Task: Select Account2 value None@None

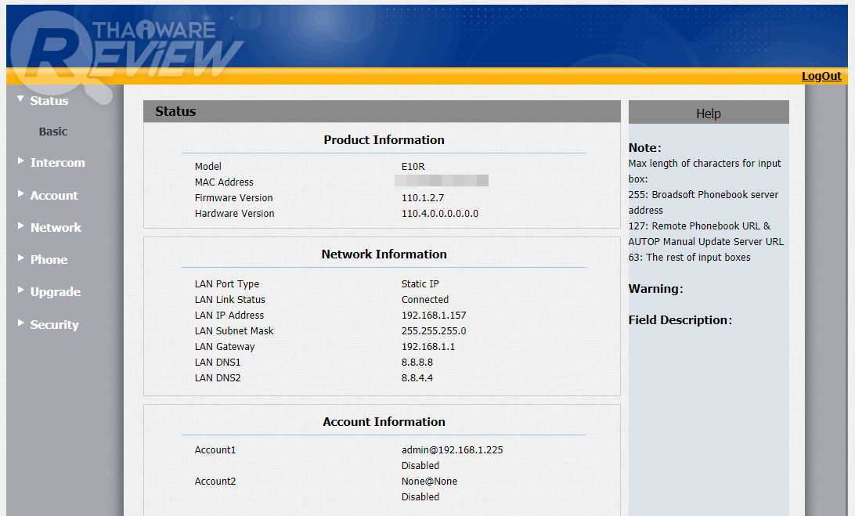Action: pyautogui.click(x=429, y=482)
